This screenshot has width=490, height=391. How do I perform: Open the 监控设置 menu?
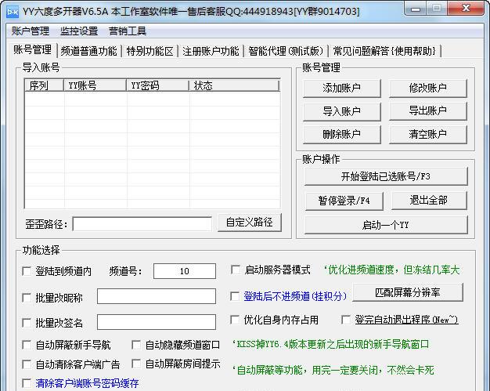coord(79,31)
